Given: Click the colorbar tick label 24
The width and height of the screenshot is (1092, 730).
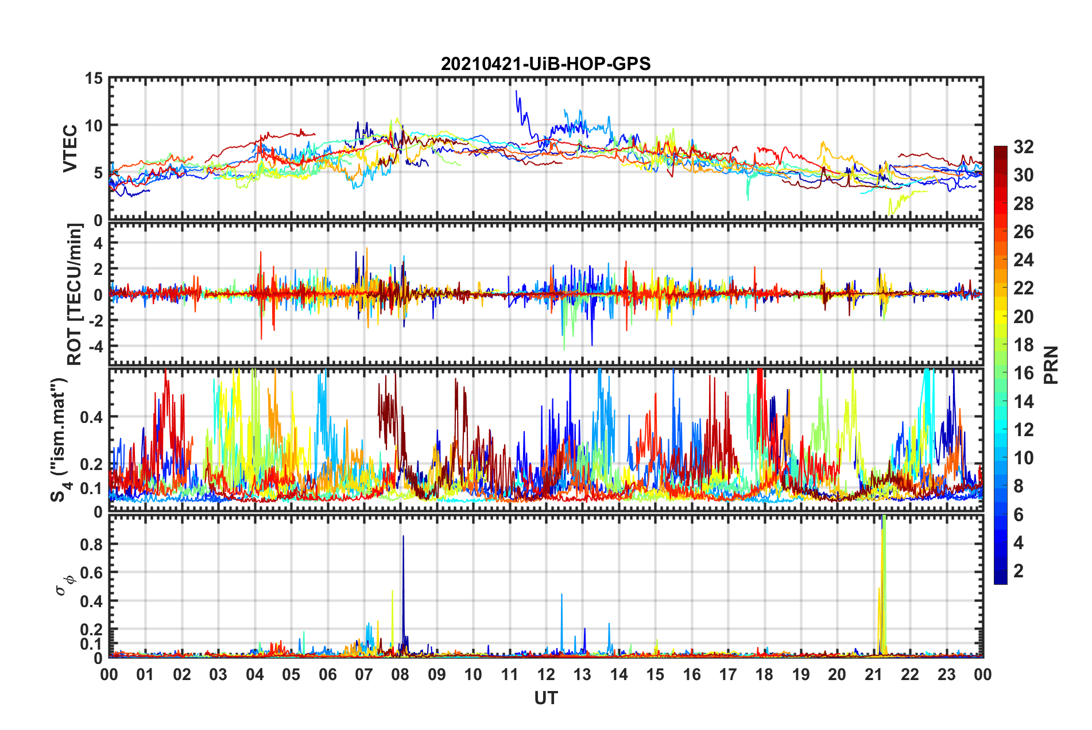Looking at the screenshot, I should 1023,260.
